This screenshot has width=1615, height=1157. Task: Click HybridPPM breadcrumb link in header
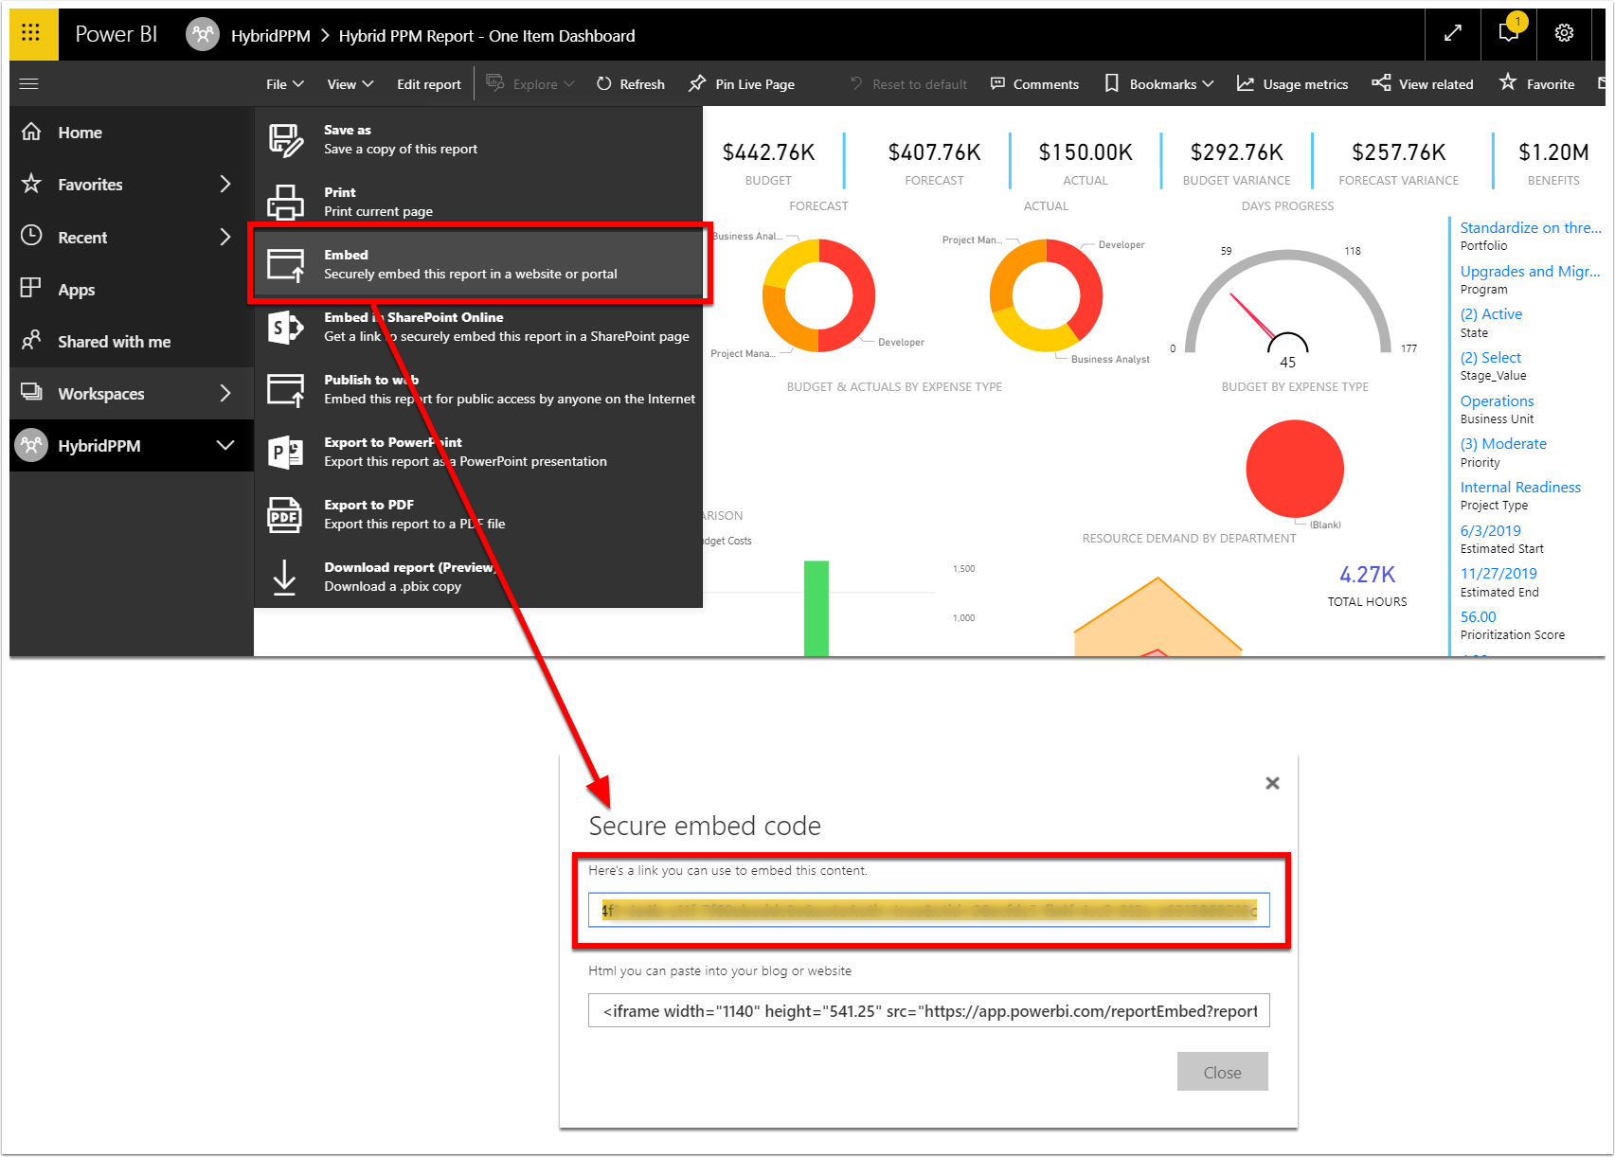click(x=271, y=36)
